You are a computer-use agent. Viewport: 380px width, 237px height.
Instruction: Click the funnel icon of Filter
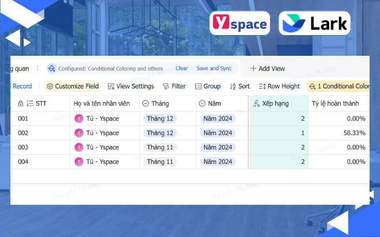(166, 86)
